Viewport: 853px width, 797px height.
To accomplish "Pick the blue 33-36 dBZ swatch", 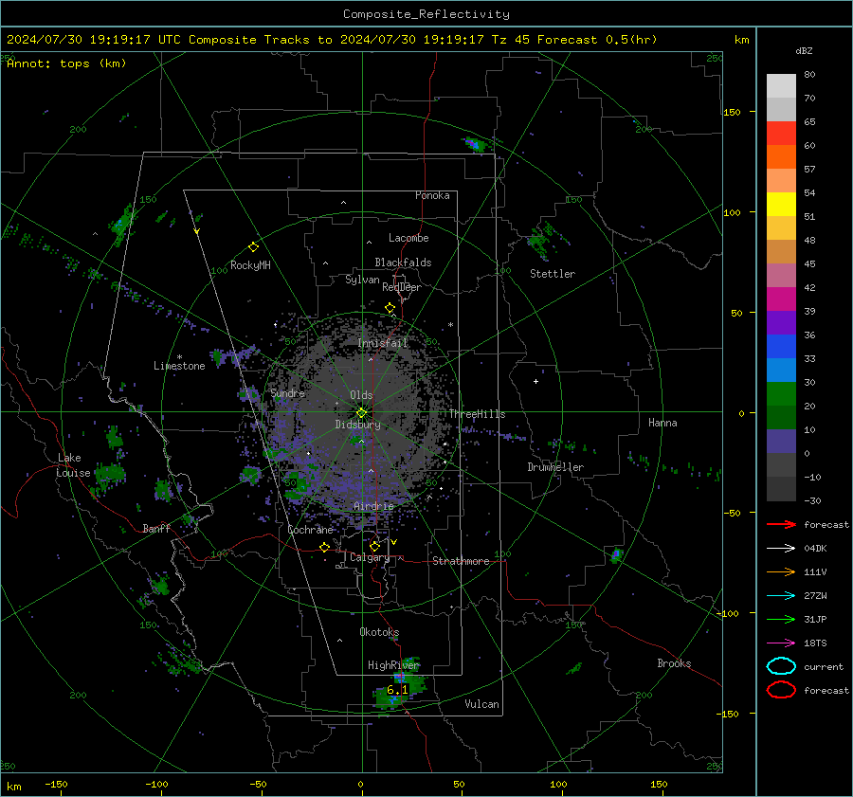I will click(781, 347).
